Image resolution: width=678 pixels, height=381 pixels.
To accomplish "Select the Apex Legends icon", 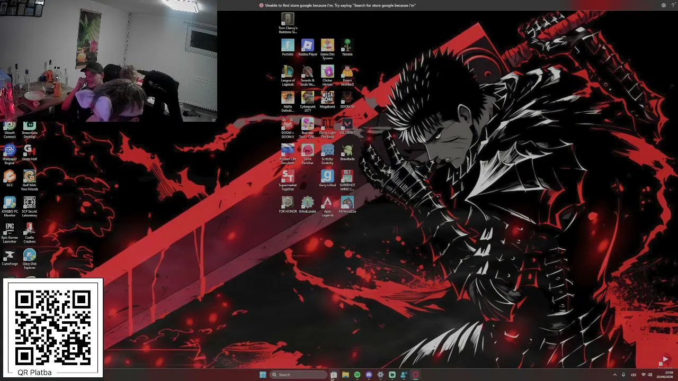I will [327, 207].
